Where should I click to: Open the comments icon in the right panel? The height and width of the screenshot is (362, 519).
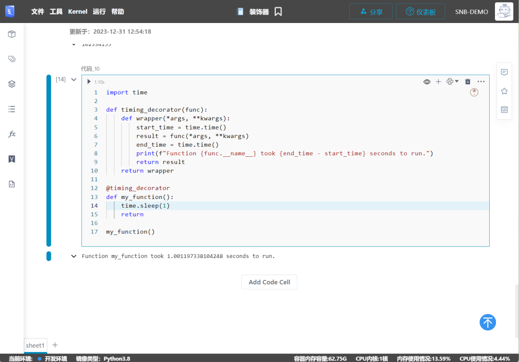pyautogui.click(x=504, y=72)
